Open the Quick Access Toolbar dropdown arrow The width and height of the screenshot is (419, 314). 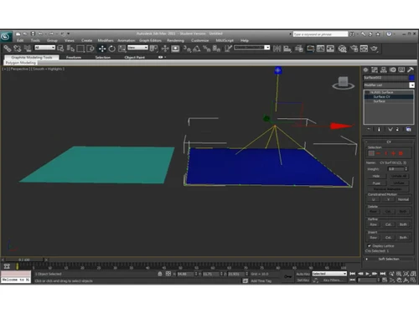pos(68,33)
